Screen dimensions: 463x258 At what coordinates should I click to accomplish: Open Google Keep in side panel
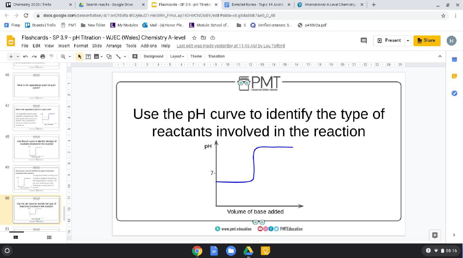point(454,76)
